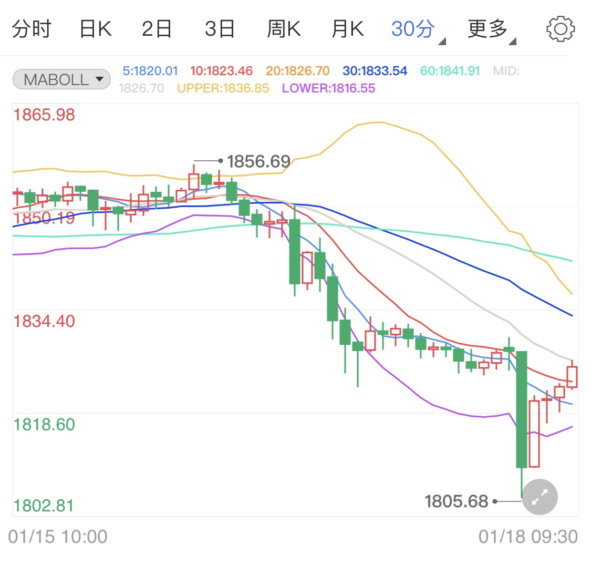Select the 月K monthly chart option
Image resolution: width=591 pixels, height=565 pixels.
(x=346, y=29)
